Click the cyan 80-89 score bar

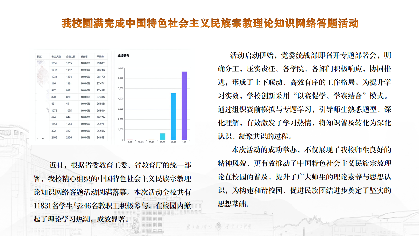point(162,136)
